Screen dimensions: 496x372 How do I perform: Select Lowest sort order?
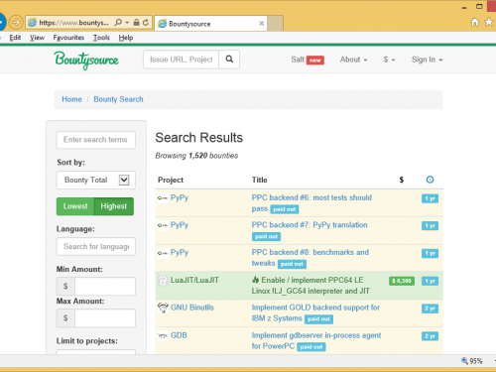click(x=75, y=206)
